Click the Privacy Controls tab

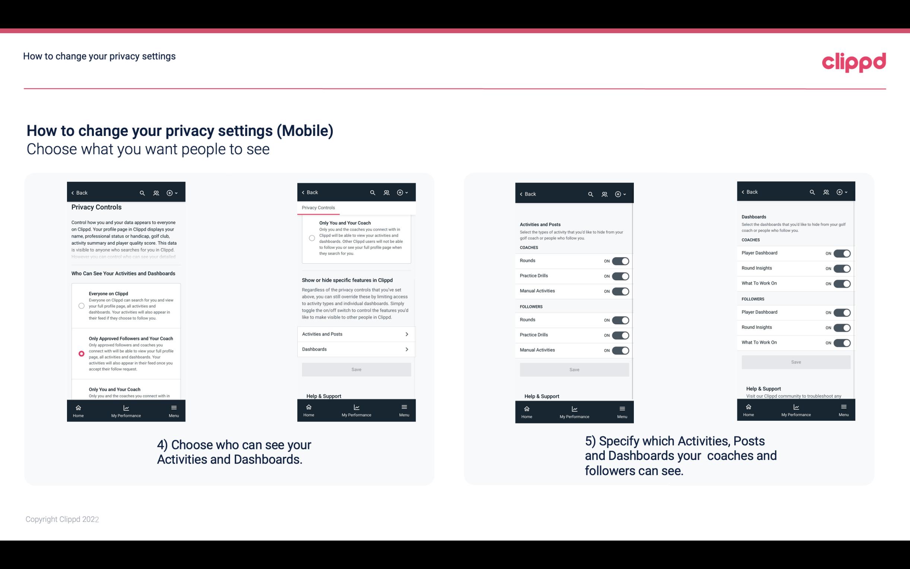[x=318, y=208]
